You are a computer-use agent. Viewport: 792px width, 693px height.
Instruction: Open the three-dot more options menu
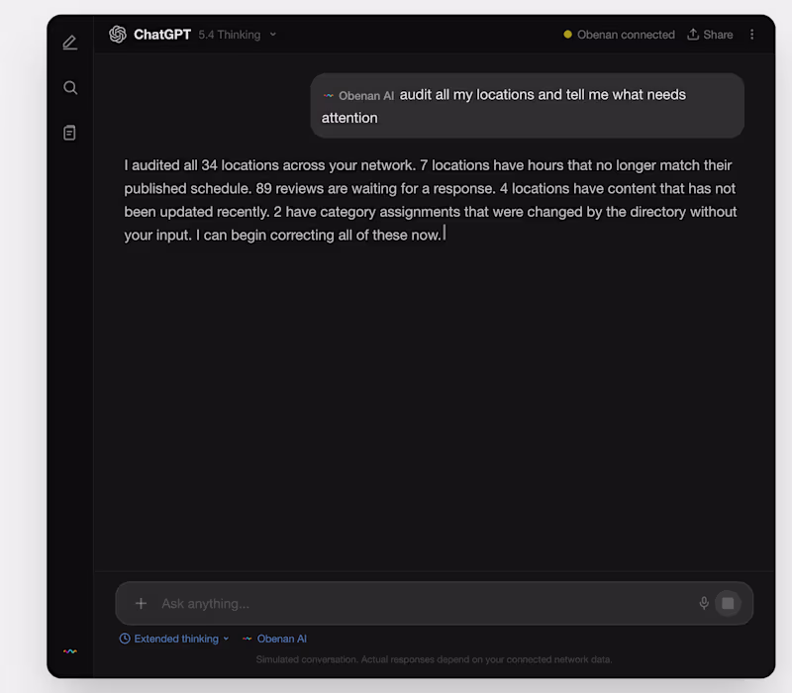coord(751,35)
